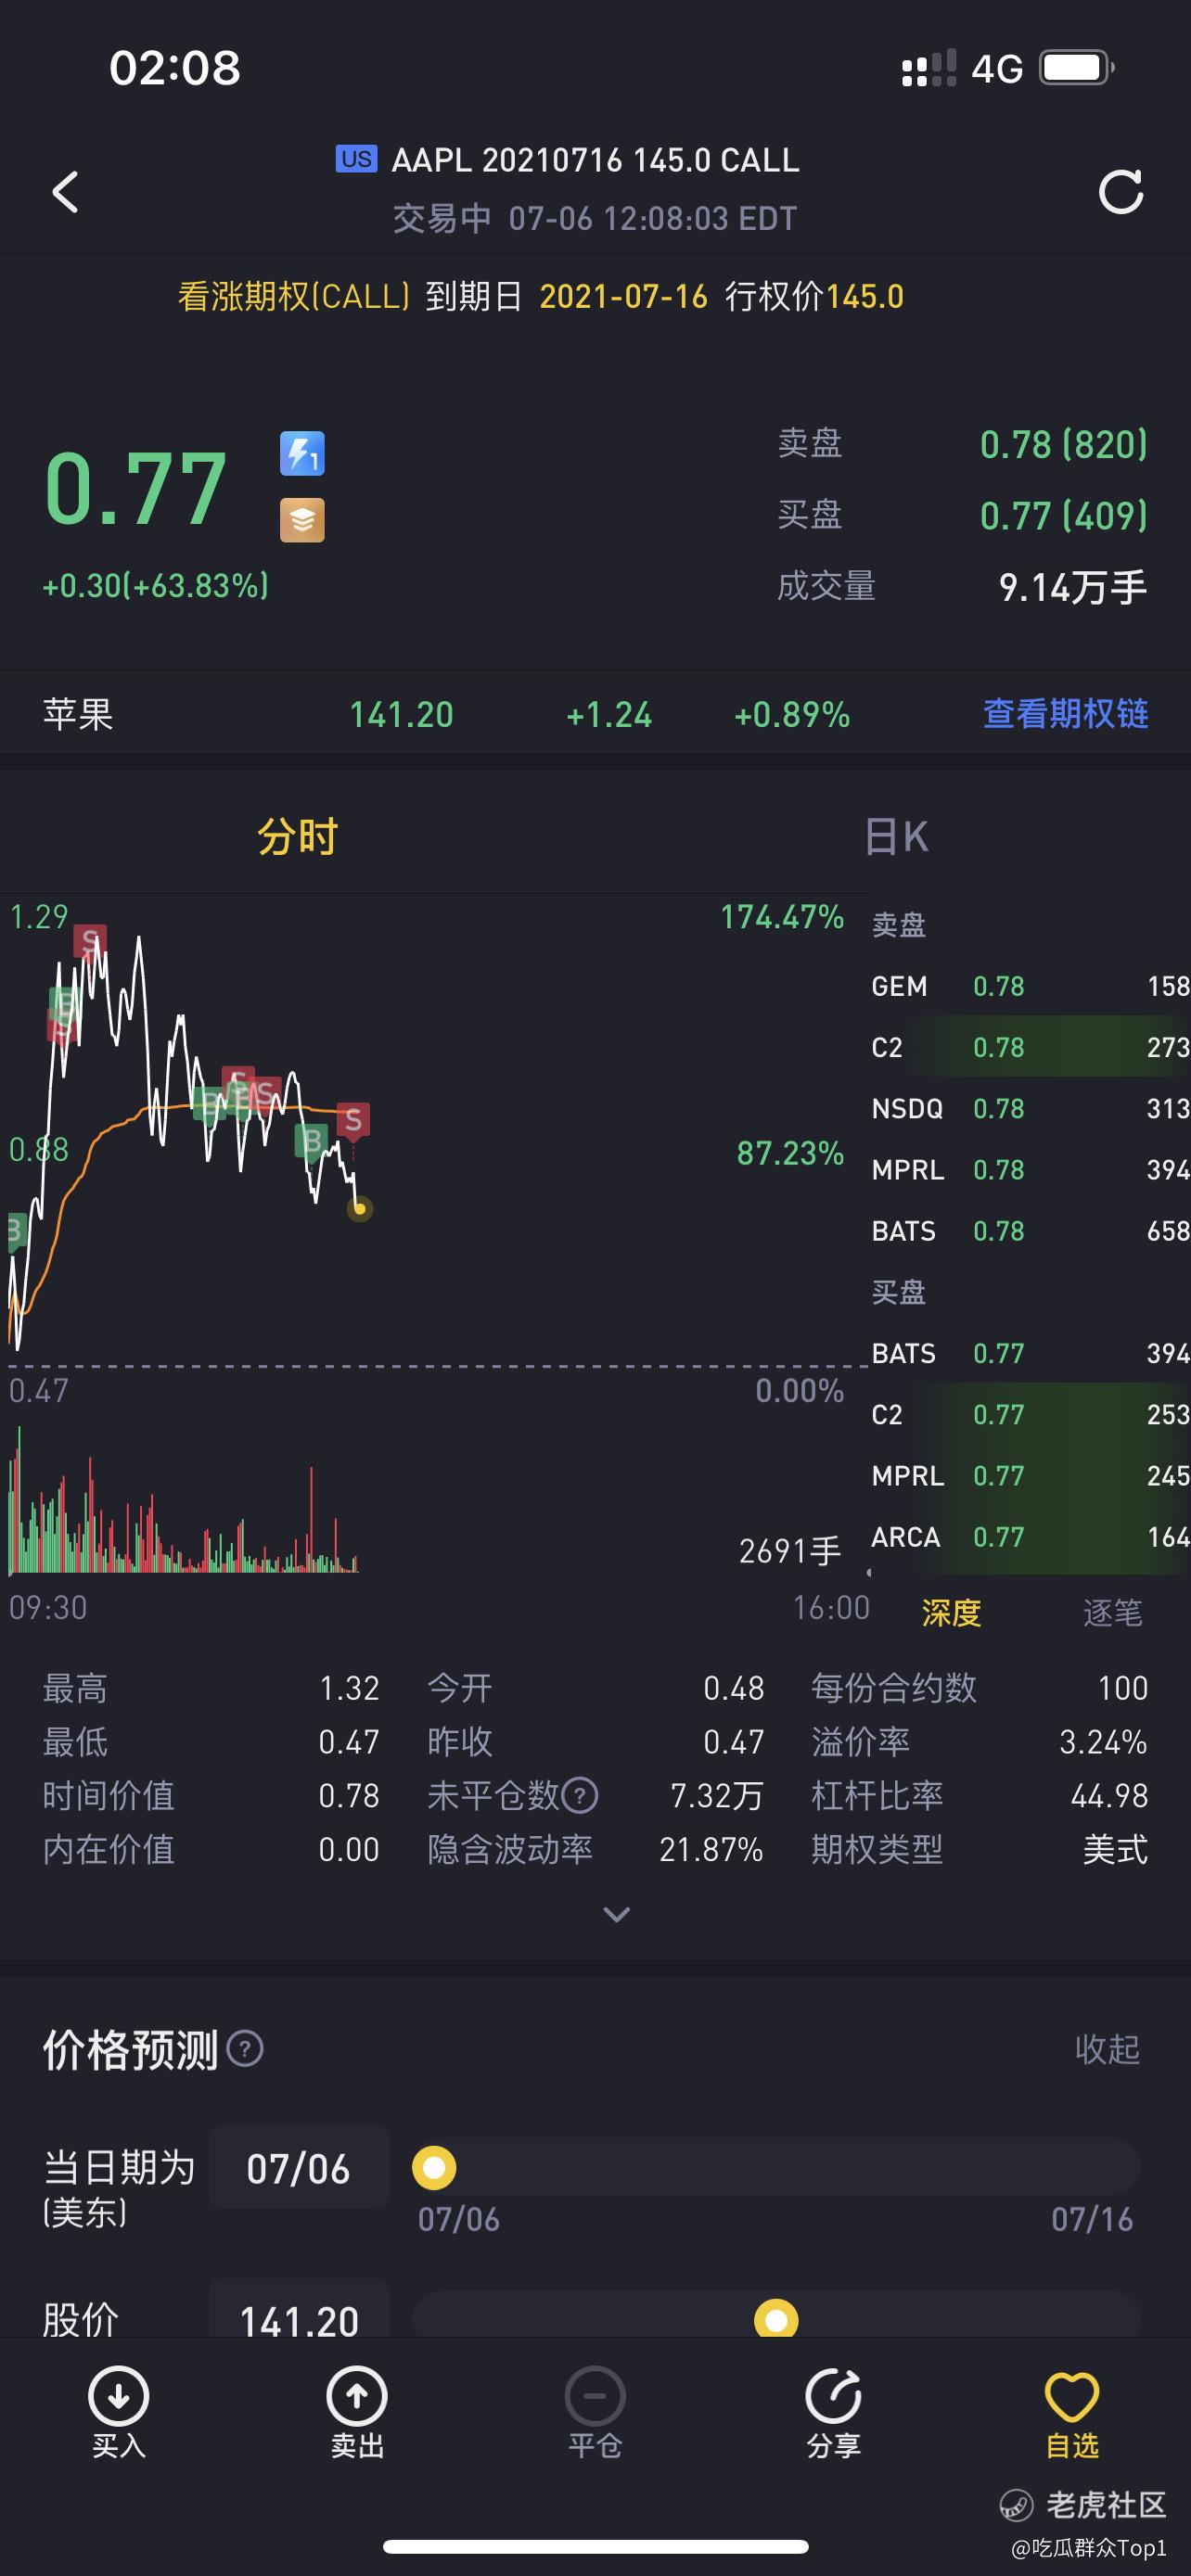The height and width of the screenshot is (2576, 1191).
Task: Tap the blue lightning quick-trade icon
Action: tap(302, 454)
